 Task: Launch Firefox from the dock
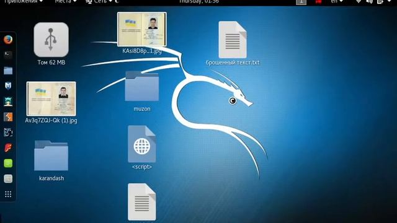(x=8, y=40)
